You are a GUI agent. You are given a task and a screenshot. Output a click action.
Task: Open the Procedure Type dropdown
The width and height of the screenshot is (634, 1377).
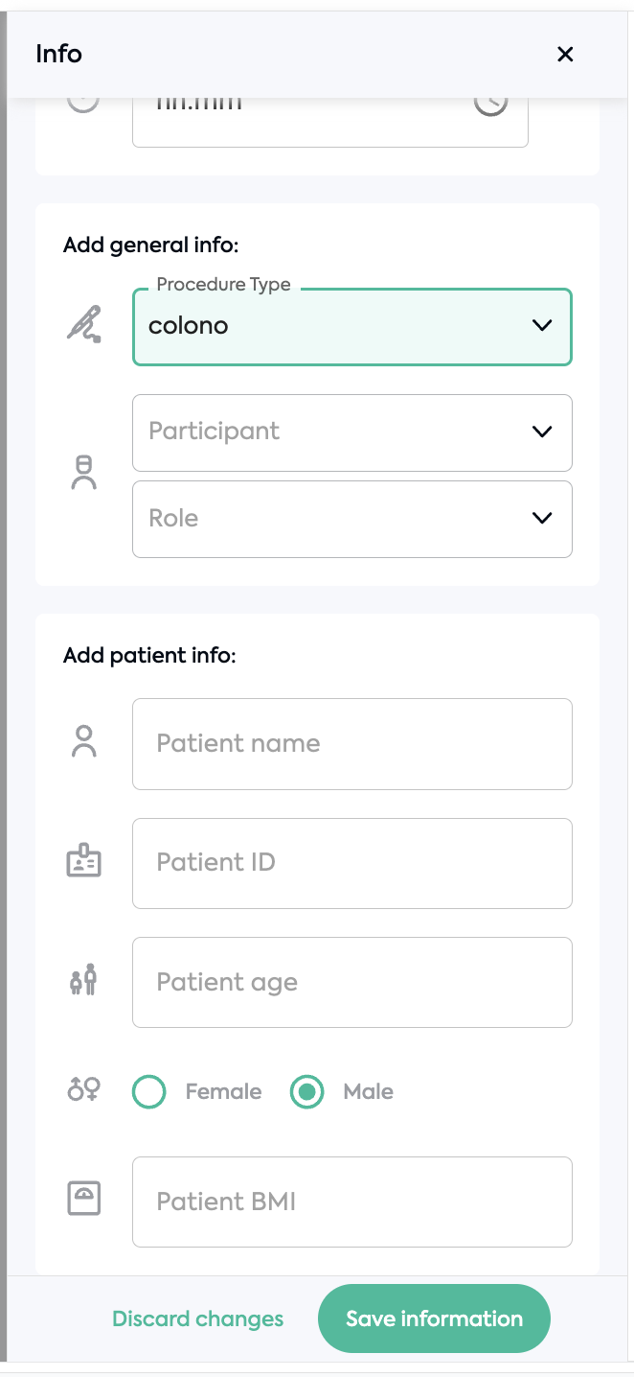point(352,327)
